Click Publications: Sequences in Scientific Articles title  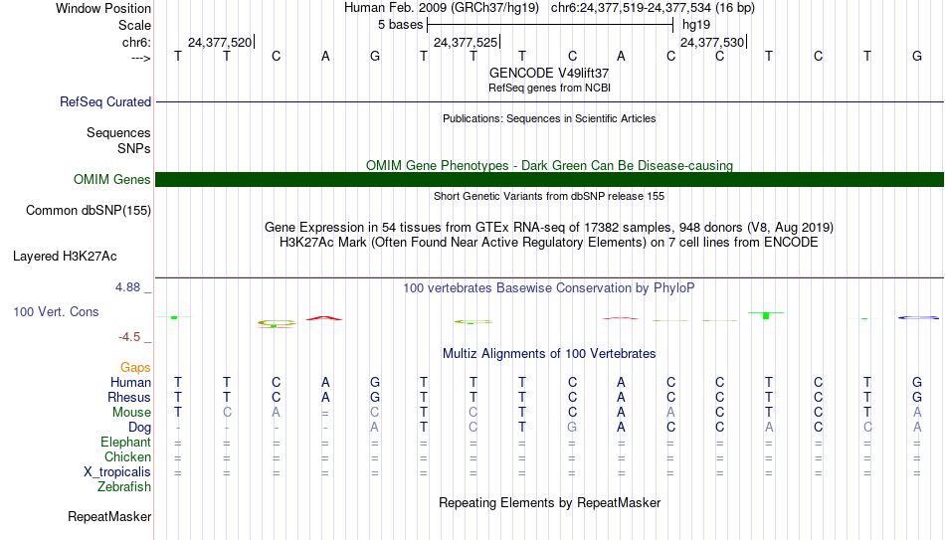[549, 118]
